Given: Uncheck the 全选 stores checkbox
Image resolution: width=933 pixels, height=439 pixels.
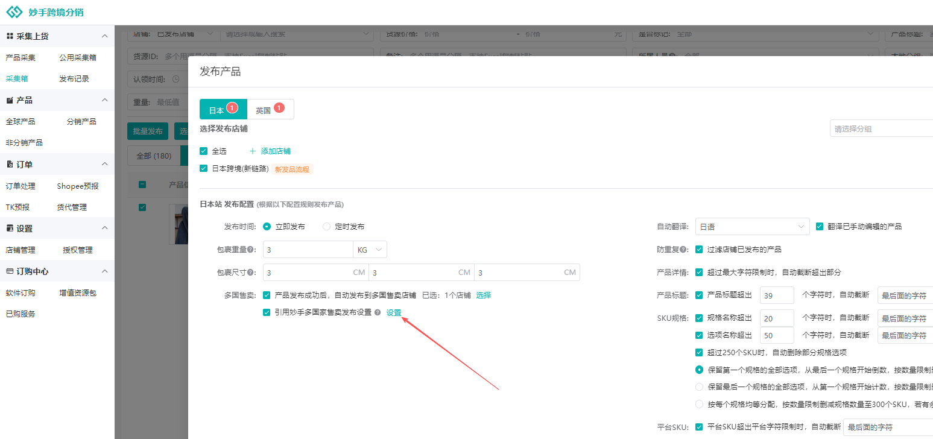Looking at the screenshot, I should (204, 151).
